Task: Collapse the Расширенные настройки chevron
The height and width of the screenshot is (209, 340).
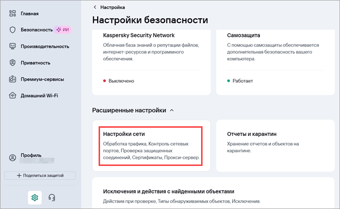Action: point(172,110)
